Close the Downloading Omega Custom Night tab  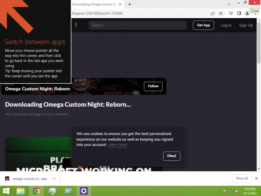120,5
